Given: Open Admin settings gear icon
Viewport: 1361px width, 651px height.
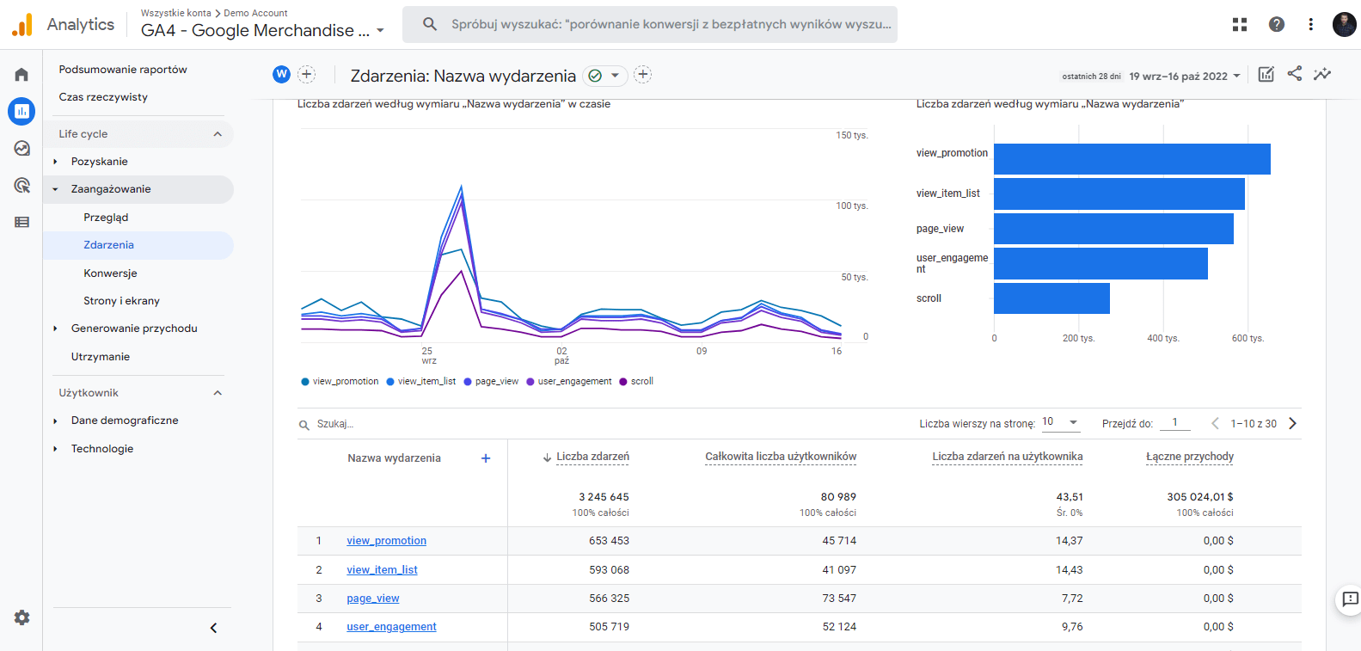Looking at the screenshot, I should 21,617.
